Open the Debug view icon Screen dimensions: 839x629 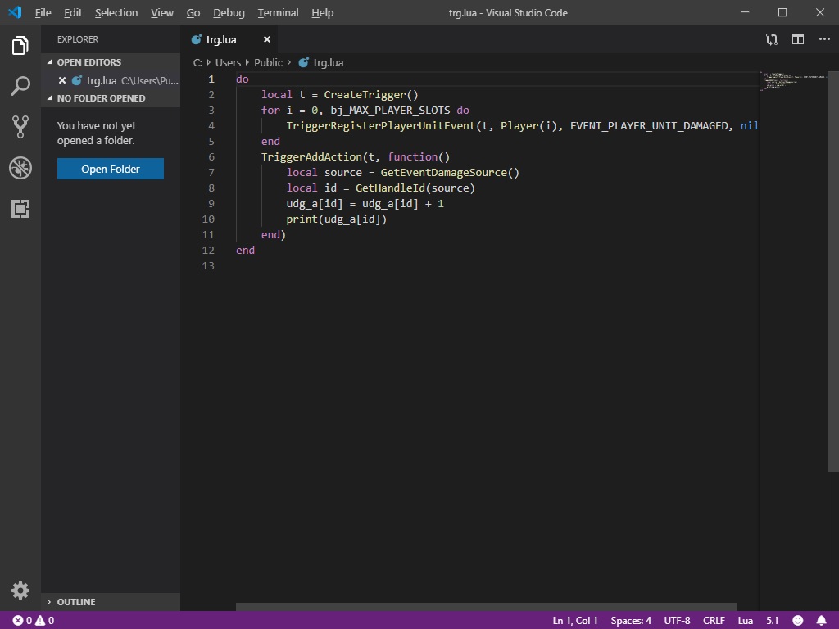tap(20, 168)
